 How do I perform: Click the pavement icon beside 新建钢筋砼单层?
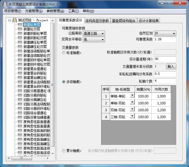pyautogui.click(x=20, y=33)
